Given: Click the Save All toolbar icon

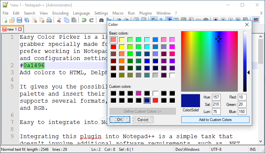Looking at the screenshot, I should pyautogui.click(x=27, y=20).
